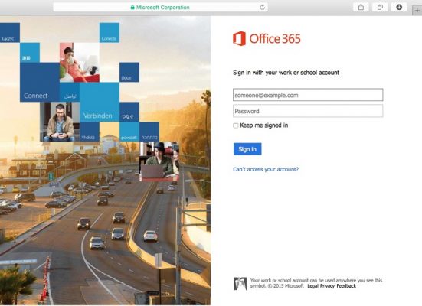Focus the someone@example.com email field

coord(308,95)
